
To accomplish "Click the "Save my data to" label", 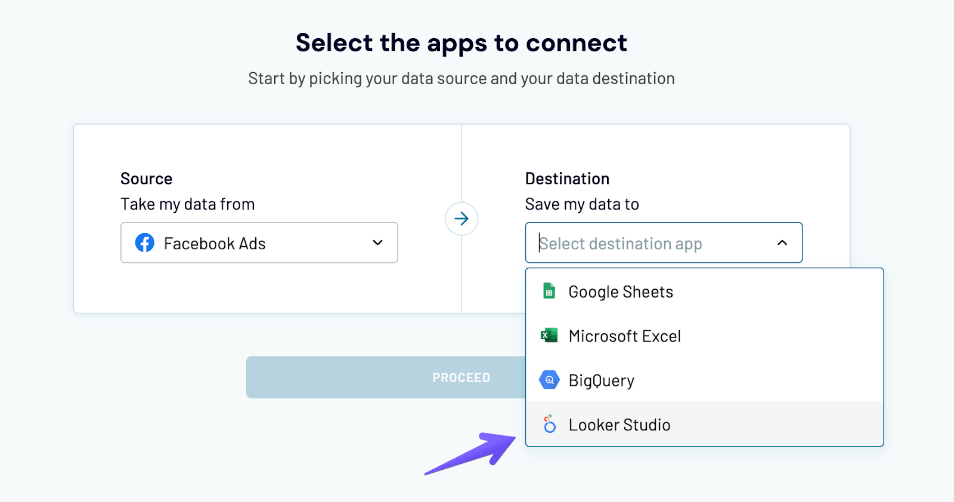I will click(582, 204).
